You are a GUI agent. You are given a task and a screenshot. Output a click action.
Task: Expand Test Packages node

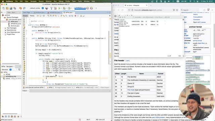click(3, 28)
